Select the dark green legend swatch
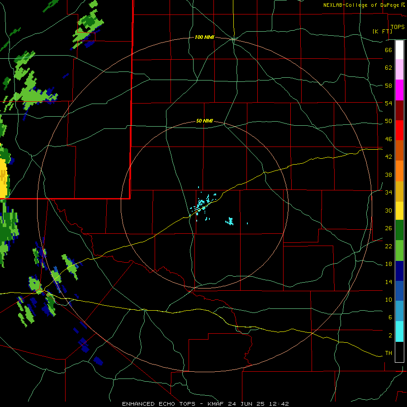Image resolution: width=407 pixels, height=407 pixels. (399, 230)
